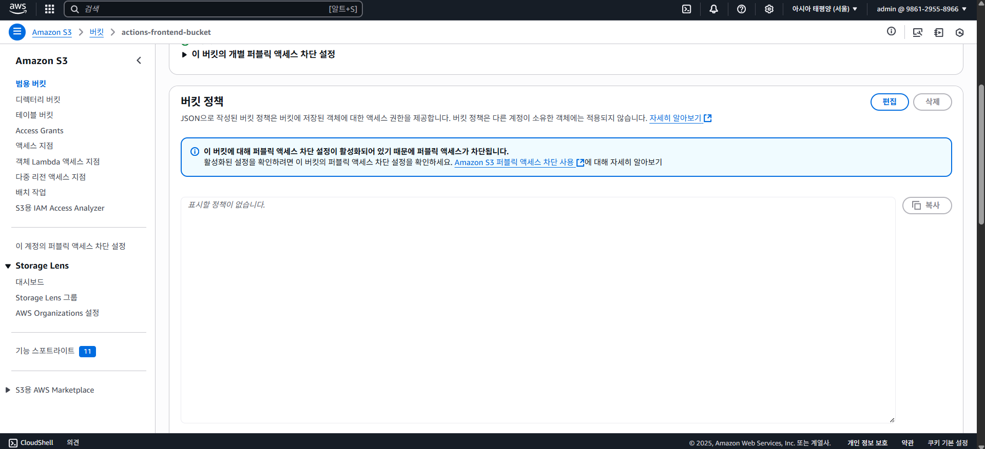Expand S3용 AWS Marketplace section

click(8, 390)
